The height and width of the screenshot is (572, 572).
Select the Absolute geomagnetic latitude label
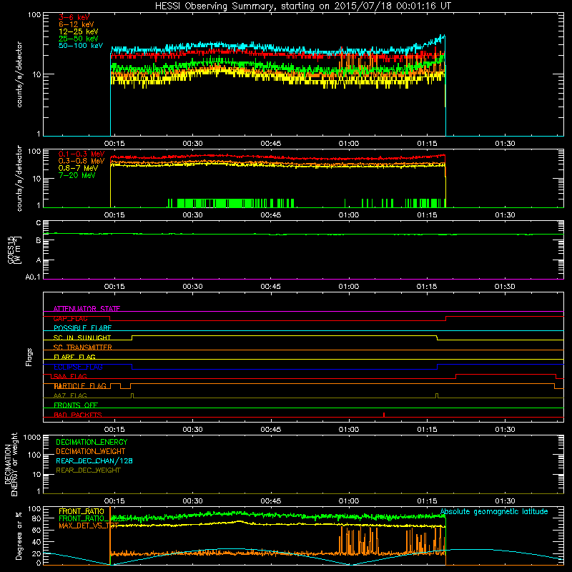click(x=494, y=512)
